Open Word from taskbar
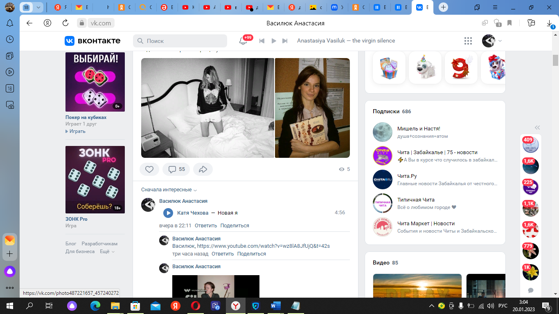Image resolution: width=559 pixels, height=314 pixels. (275, 305)
